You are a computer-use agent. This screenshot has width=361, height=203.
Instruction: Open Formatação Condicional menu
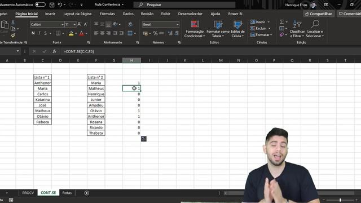[195, 29]
